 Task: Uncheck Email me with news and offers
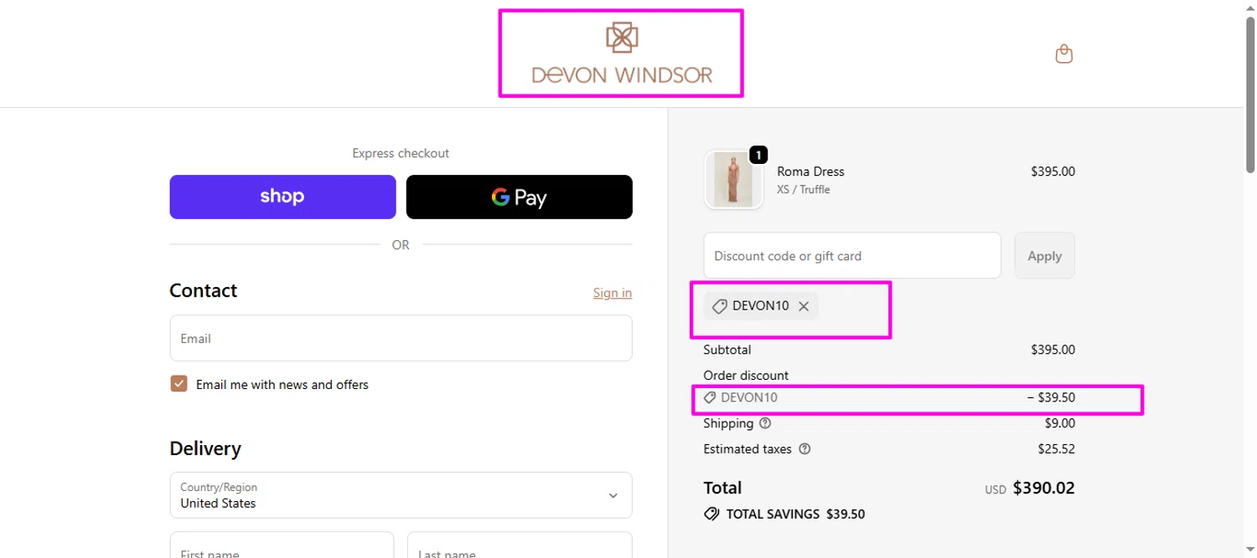tap(178, 384)
